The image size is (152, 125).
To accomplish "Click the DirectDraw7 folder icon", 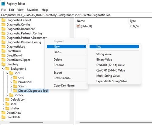I will (3, 55).
